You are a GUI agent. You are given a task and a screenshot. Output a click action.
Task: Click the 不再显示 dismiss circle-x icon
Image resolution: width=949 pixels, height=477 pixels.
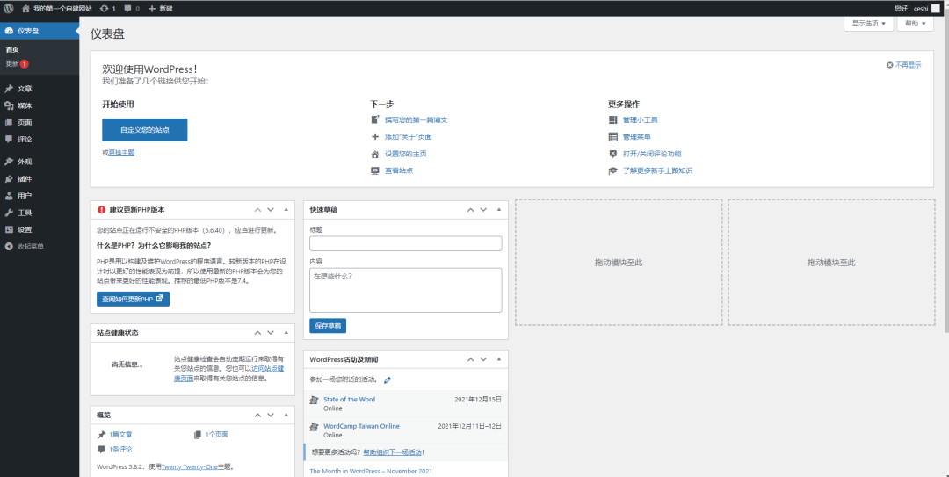point(889,65)
